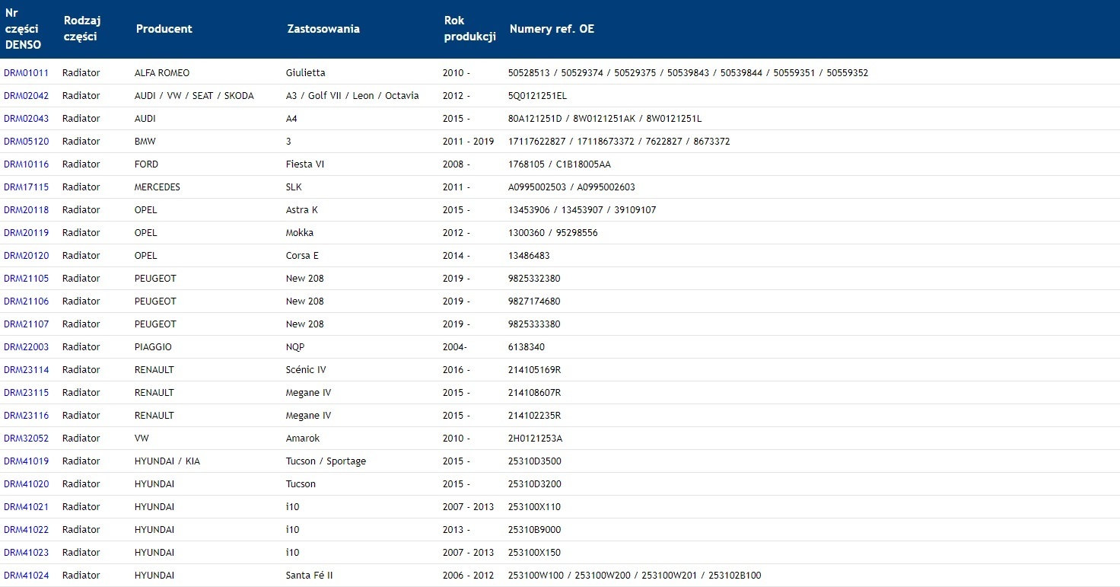Click DRM41024 Santa Fé II link
Viewport: 1120px width, 587px height.
click(26, 576)
